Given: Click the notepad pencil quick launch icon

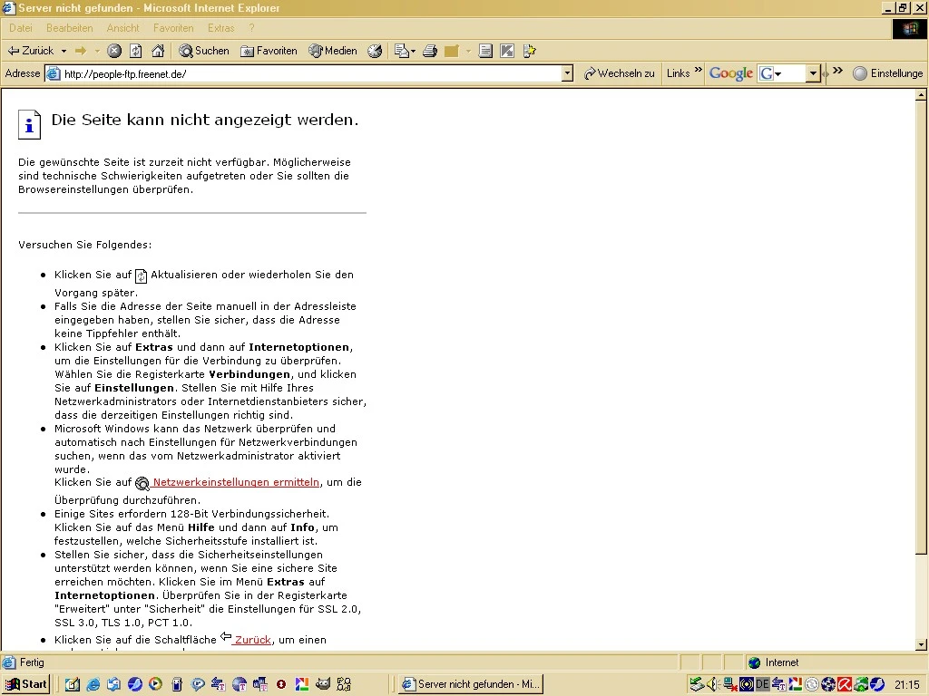Looking at the screenshot, I should click(73, 685).
